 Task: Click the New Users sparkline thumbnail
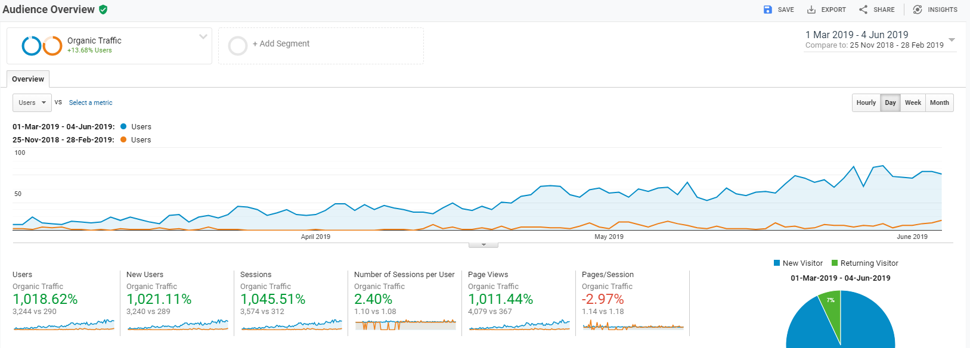tap(178, 325)
